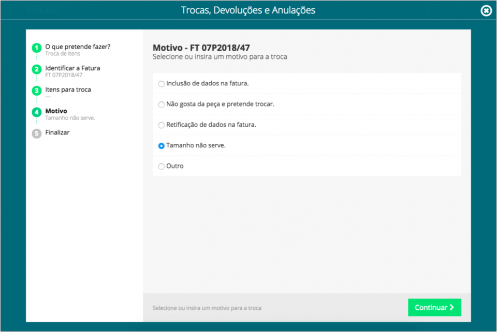
Task: Click the step 4 green number circle
Action: (36, 112)
